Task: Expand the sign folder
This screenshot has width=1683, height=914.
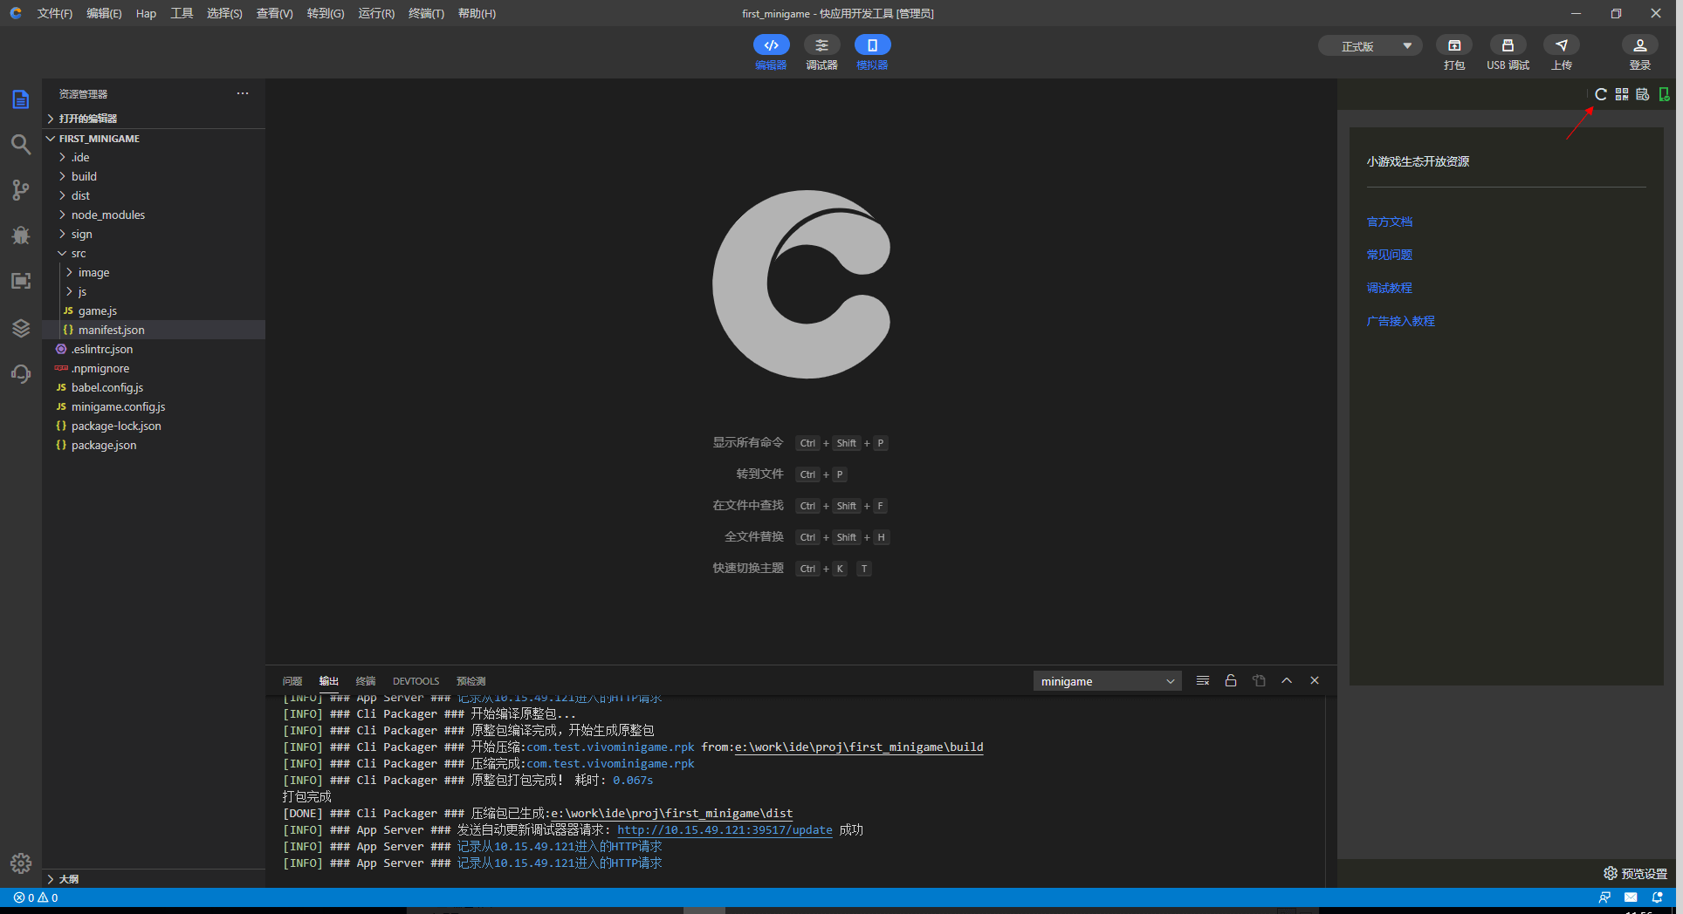Action: [x=154, y=235]
